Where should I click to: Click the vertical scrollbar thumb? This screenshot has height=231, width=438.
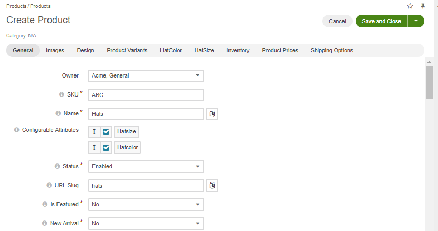pyautogui.click(x=430, y=82)
